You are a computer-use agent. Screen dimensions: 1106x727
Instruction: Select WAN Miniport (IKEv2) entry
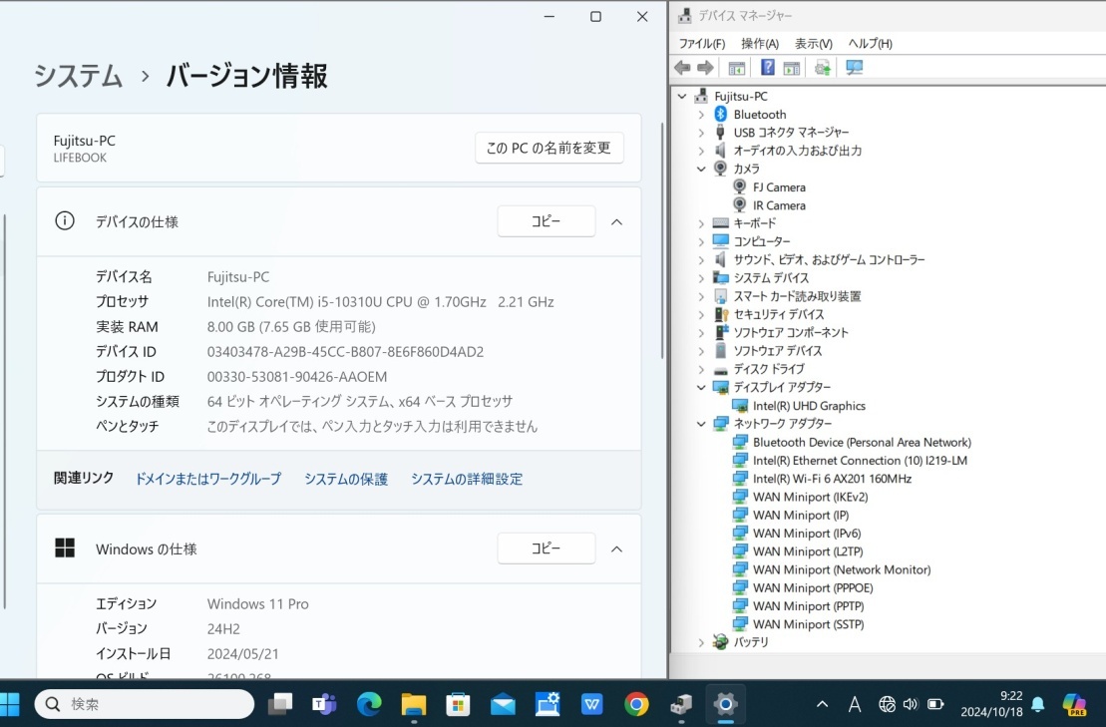[x=810, y=497]
